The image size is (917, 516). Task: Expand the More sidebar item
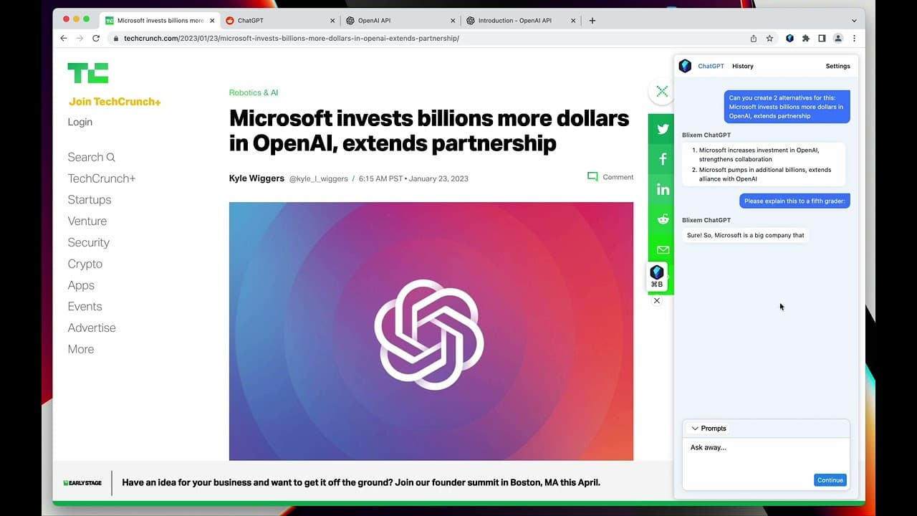point(81,349)
